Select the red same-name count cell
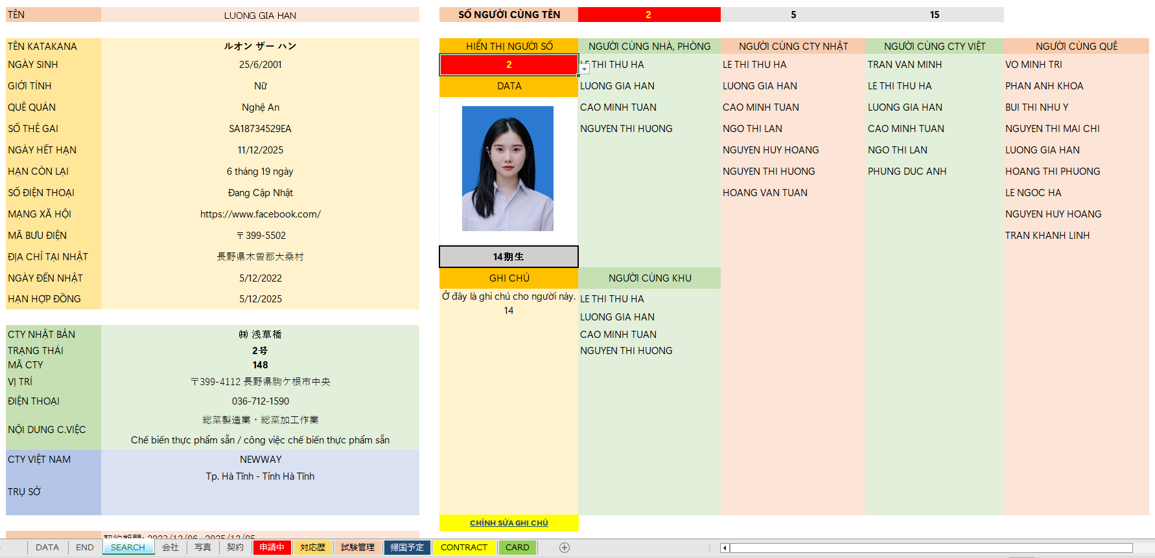 point(648,15)
